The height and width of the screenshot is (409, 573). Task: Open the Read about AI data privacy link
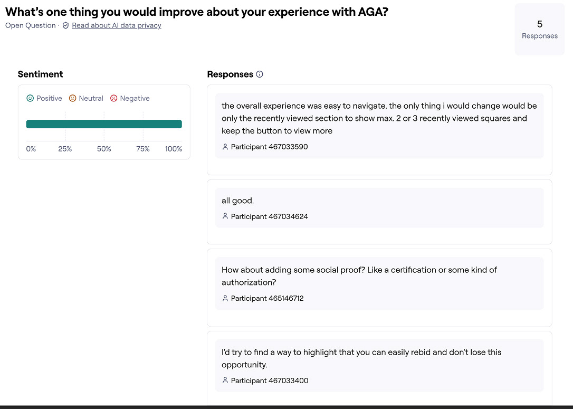[x=117, y=25]
